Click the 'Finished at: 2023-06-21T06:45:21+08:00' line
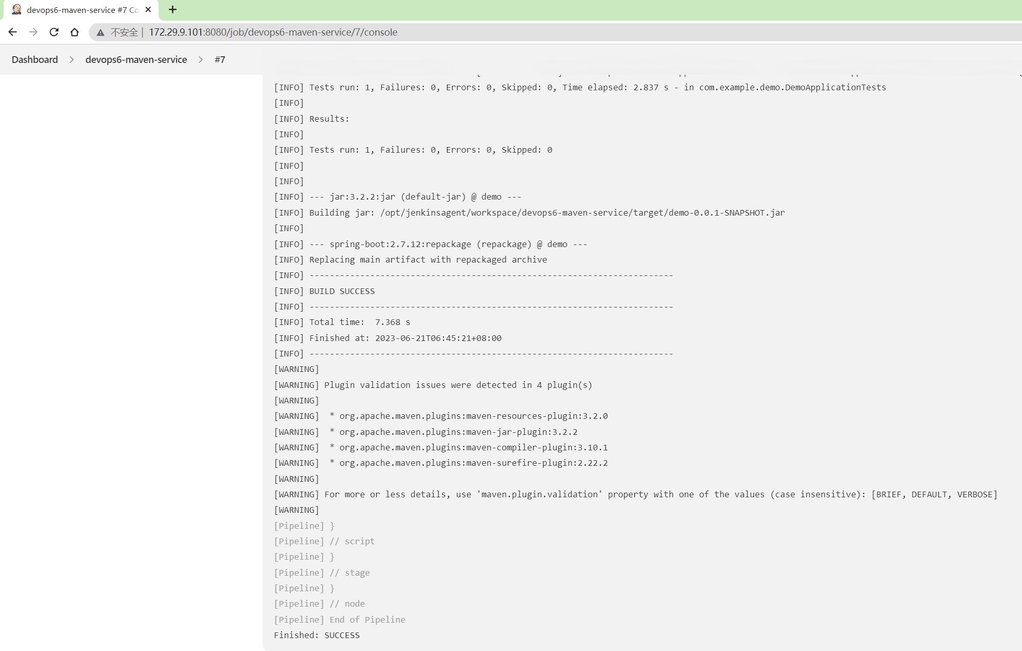 388,338
